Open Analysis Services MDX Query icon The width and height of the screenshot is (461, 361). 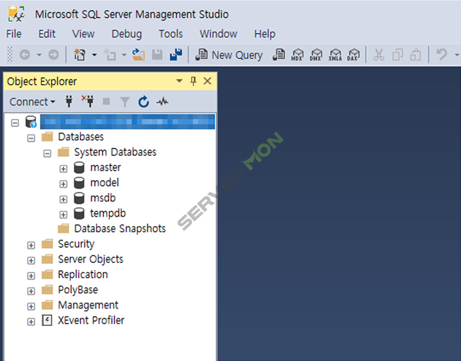298,55
